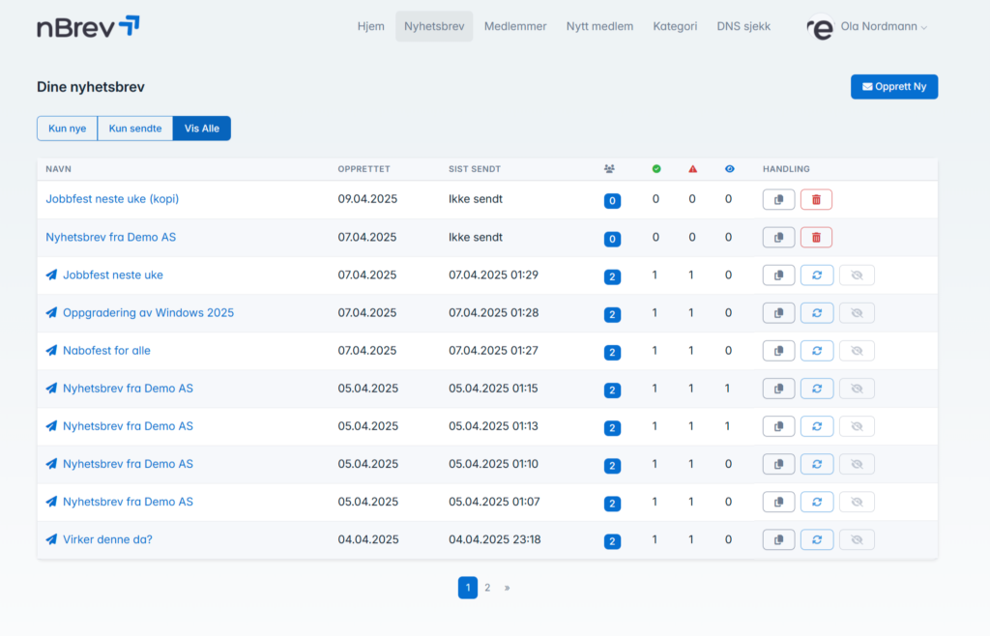Filter list with 'Kun nye'
The height and width of the screenshot is (636, 990).
[67, 129]
